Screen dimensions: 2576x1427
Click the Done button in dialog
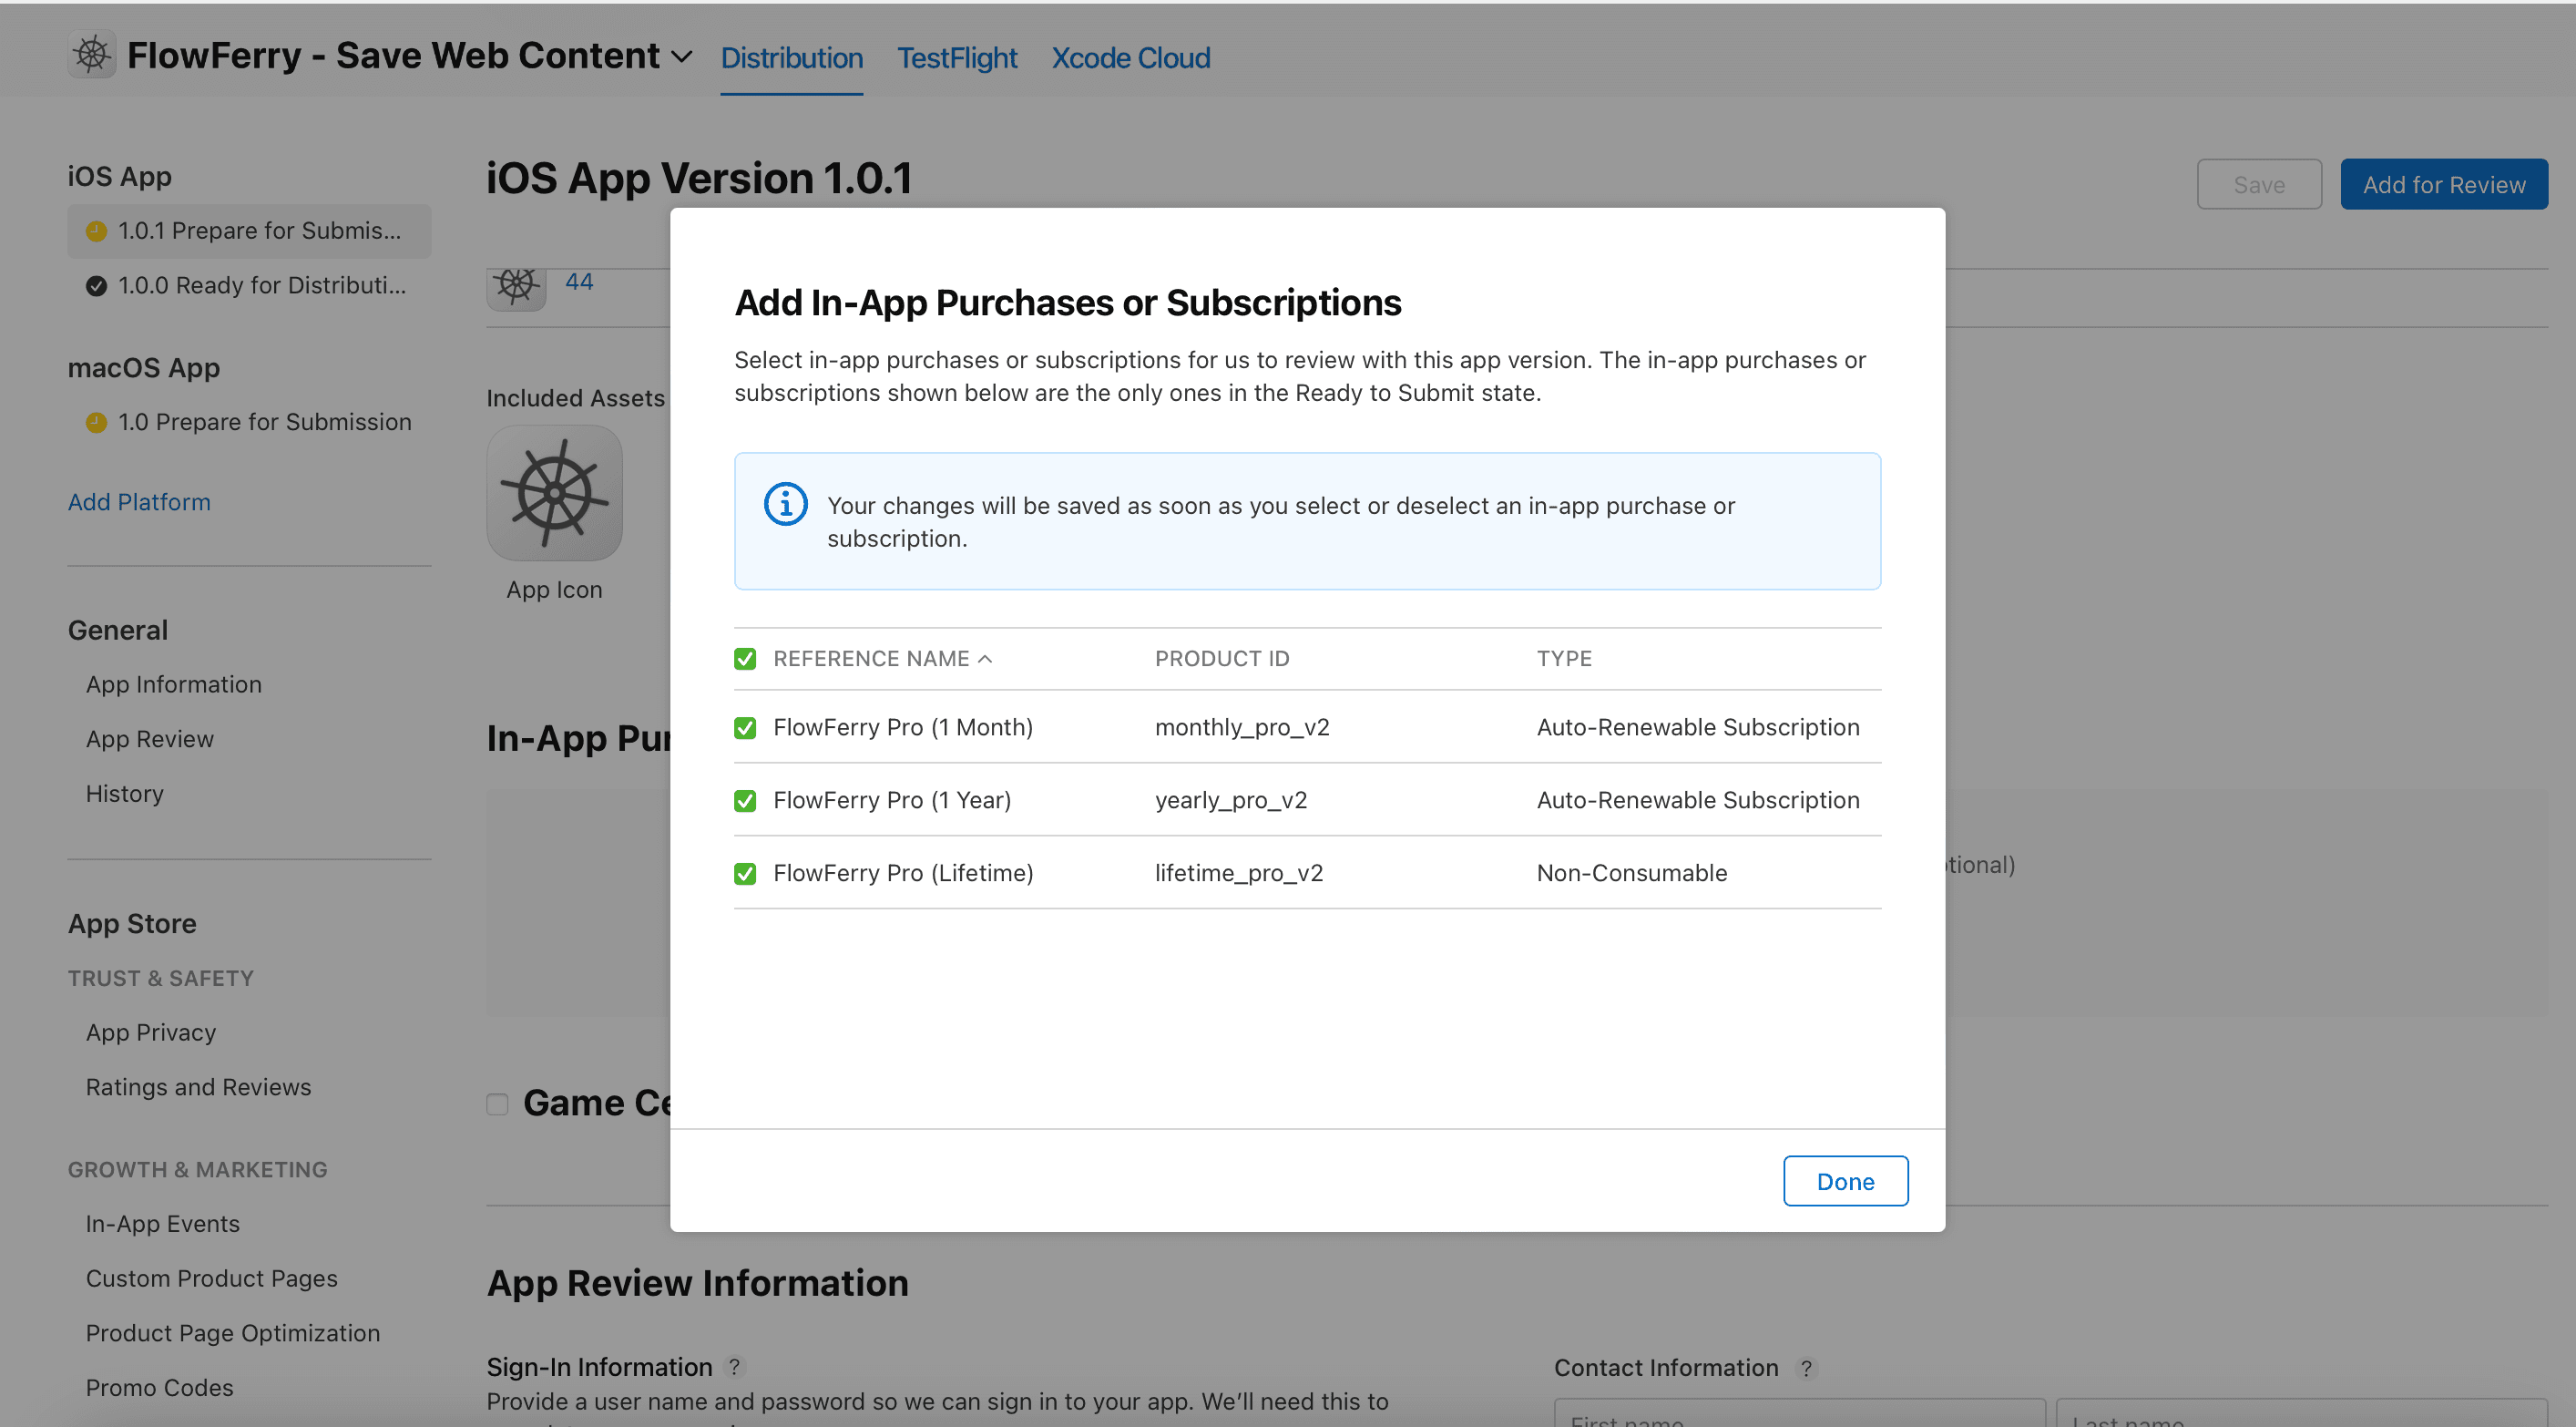point(1845,1181)
